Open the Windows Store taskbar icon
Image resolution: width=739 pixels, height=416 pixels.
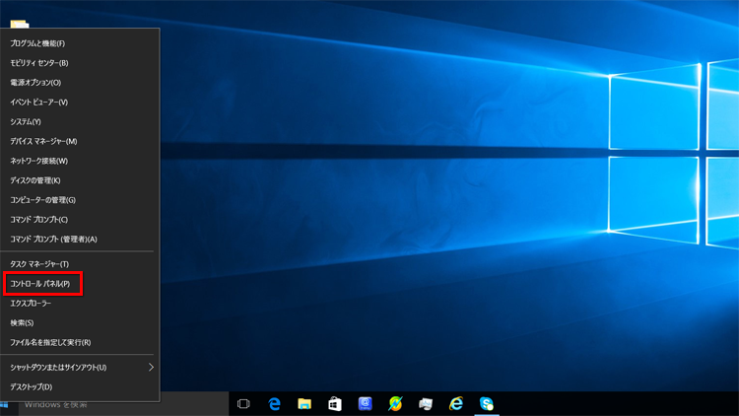[335, 404]
